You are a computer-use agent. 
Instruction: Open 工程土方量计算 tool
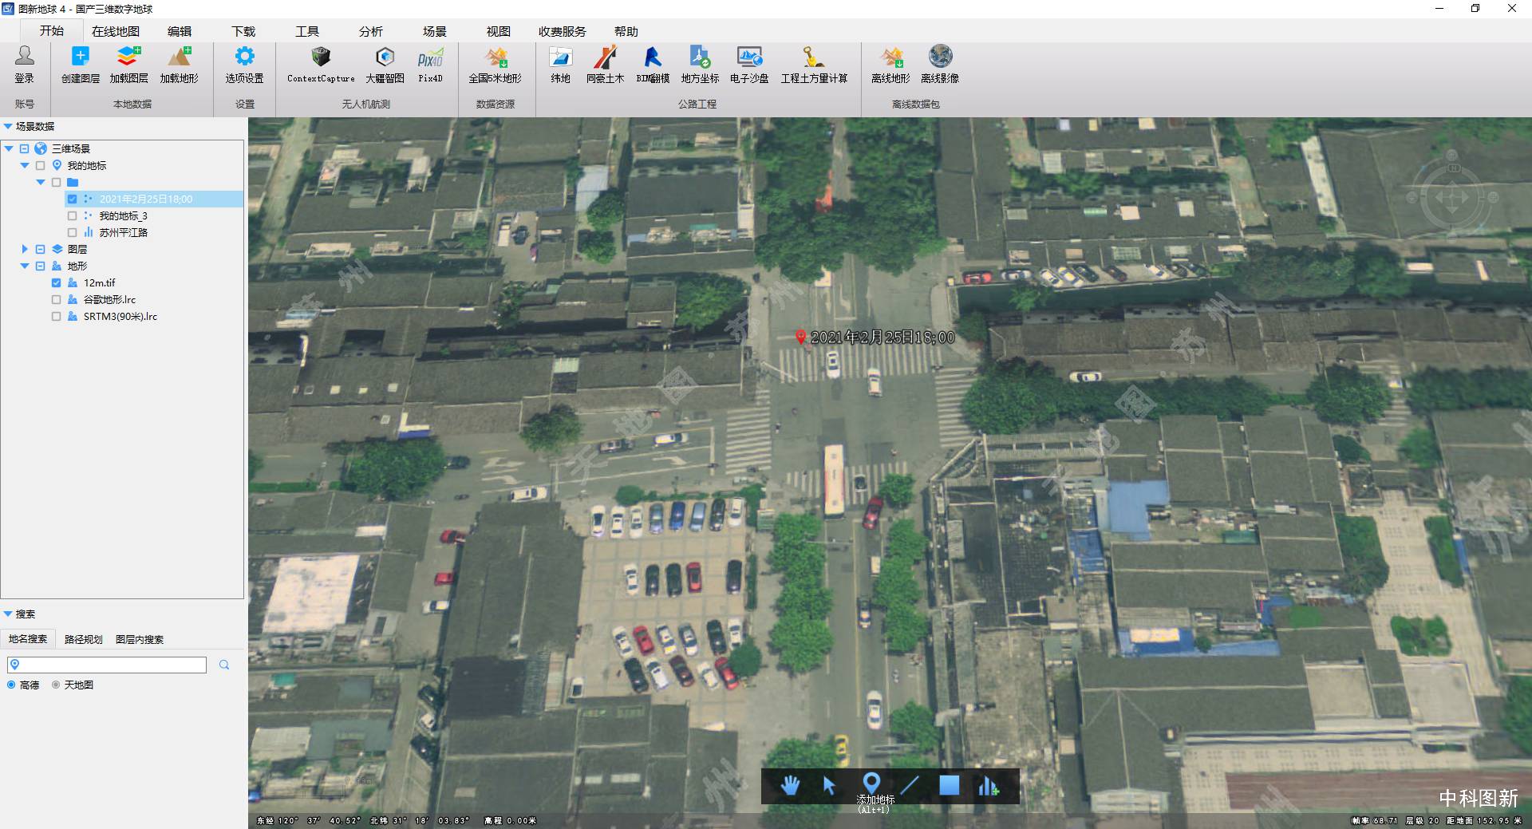[814, 65]
